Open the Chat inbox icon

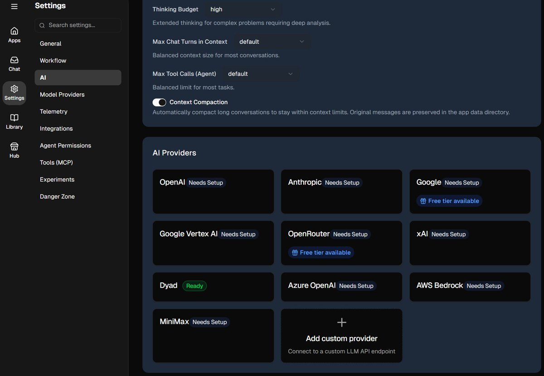tap(14, 60)
